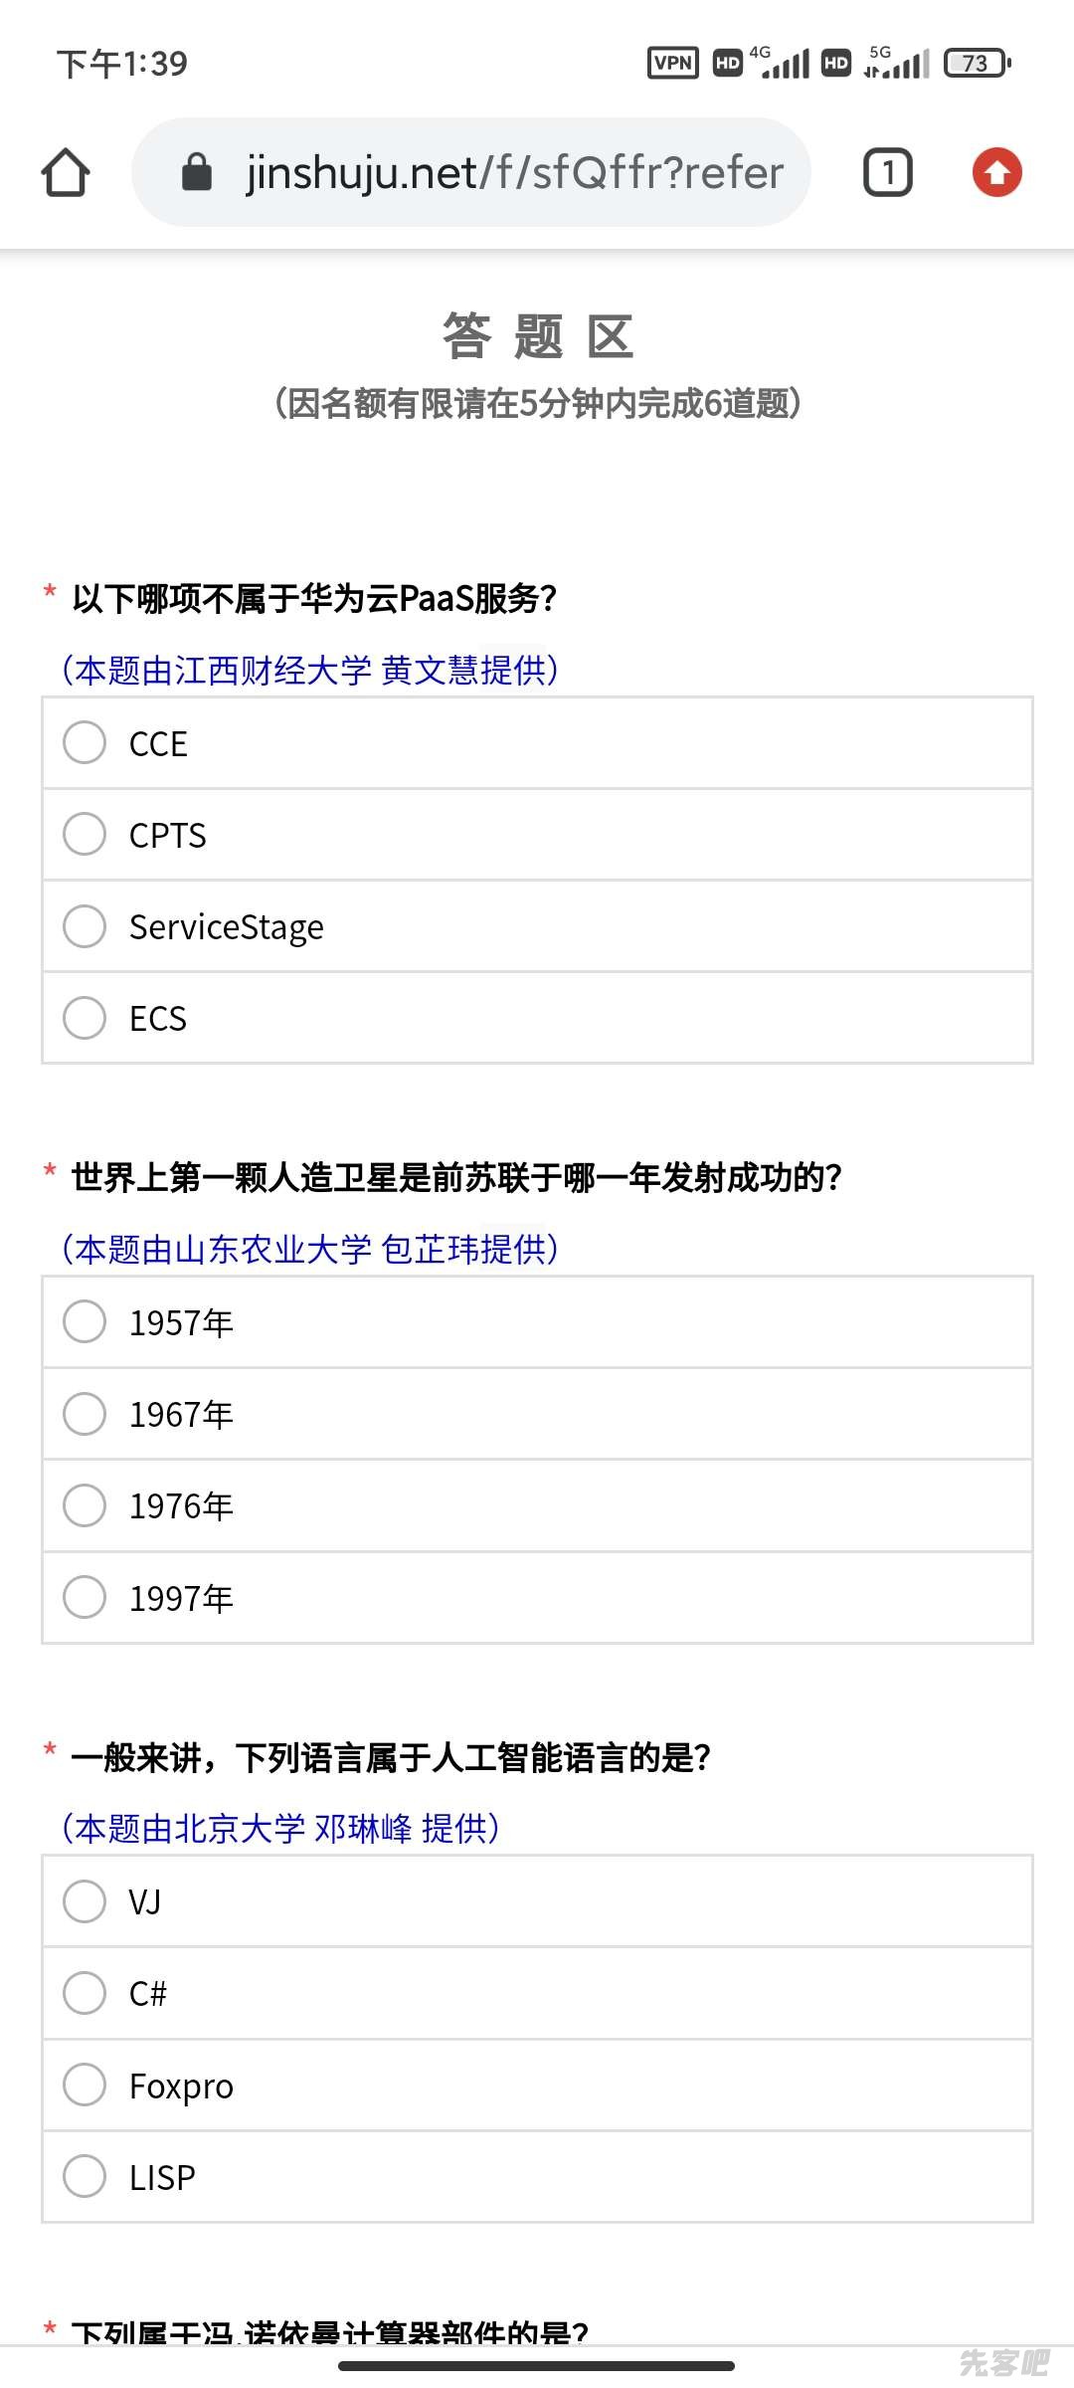Select the C# radio option
1074x2388 pixels.
85,1993
